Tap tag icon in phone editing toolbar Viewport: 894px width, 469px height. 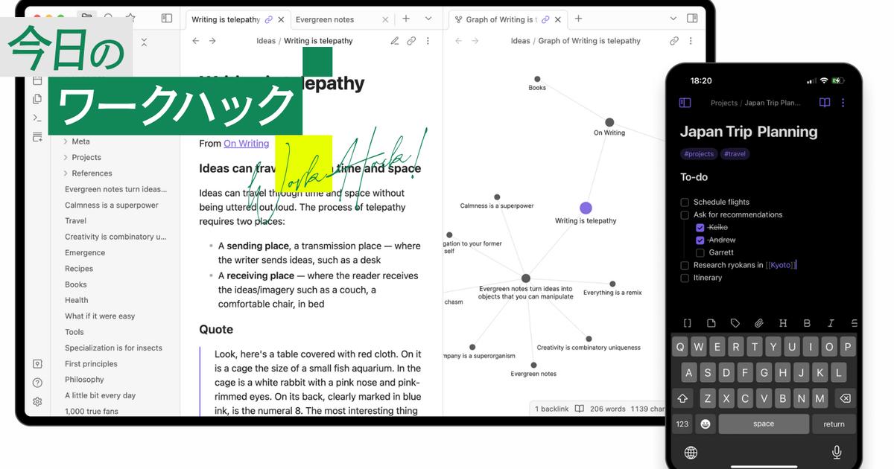coord(735,323)
